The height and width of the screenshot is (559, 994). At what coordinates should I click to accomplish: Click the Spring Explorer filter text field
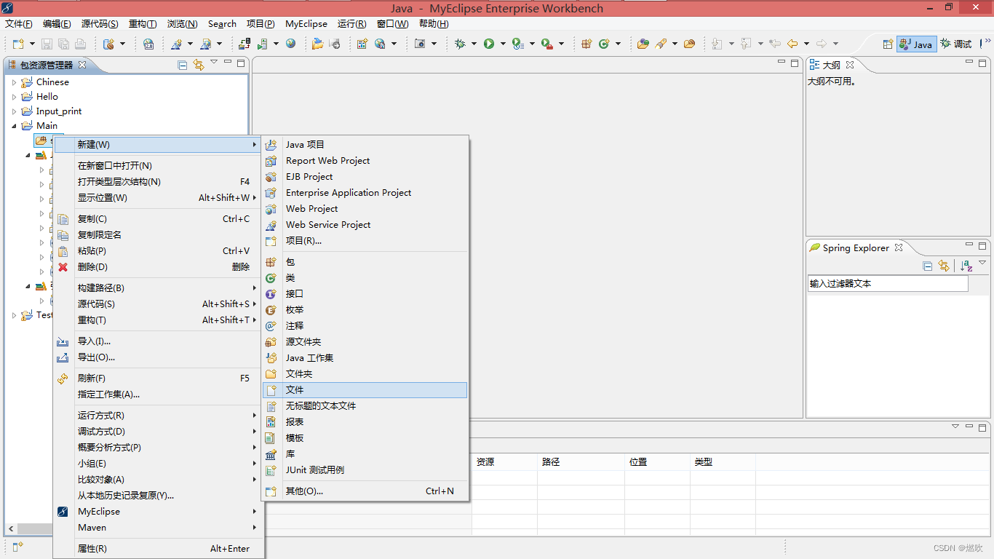coord(888,284)
